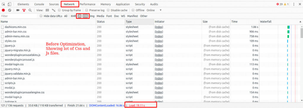303x108 pixels.
Task: Toggle the CSS filter type
Action: pyautogui.click(x=85, y=16)
